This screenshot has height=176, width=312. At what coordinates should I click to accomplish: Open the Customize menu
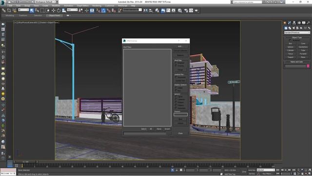110,6
